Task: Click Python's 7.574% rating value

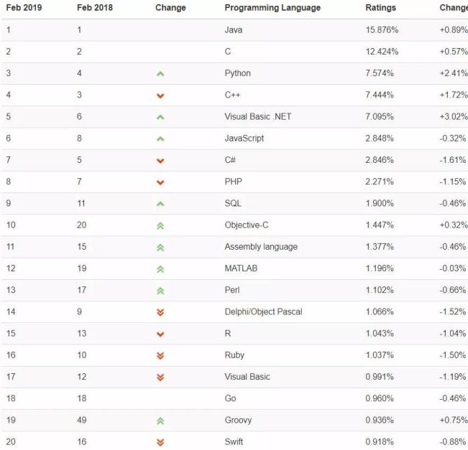Action: pyautogui.click(x=381, y=73)
